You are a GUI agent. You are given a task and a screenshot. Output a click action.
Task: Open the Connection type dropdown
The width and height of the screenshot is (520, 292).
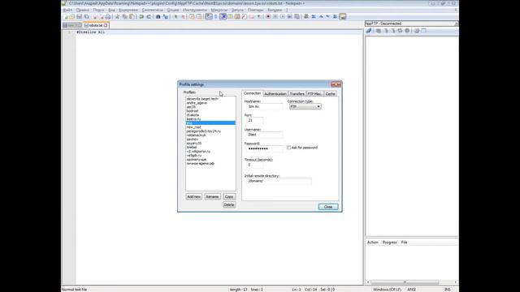[x=305, y=106]
